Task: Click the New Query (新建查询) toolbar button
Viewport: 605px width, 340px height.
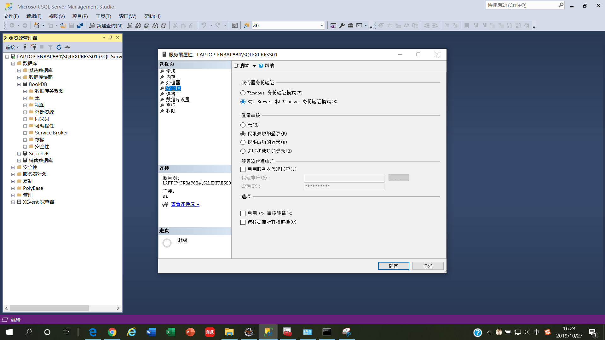Action: 106,25
